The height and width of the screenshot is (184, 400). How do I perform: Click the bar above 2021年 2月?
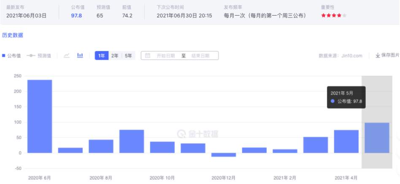[x=285, y=151]
